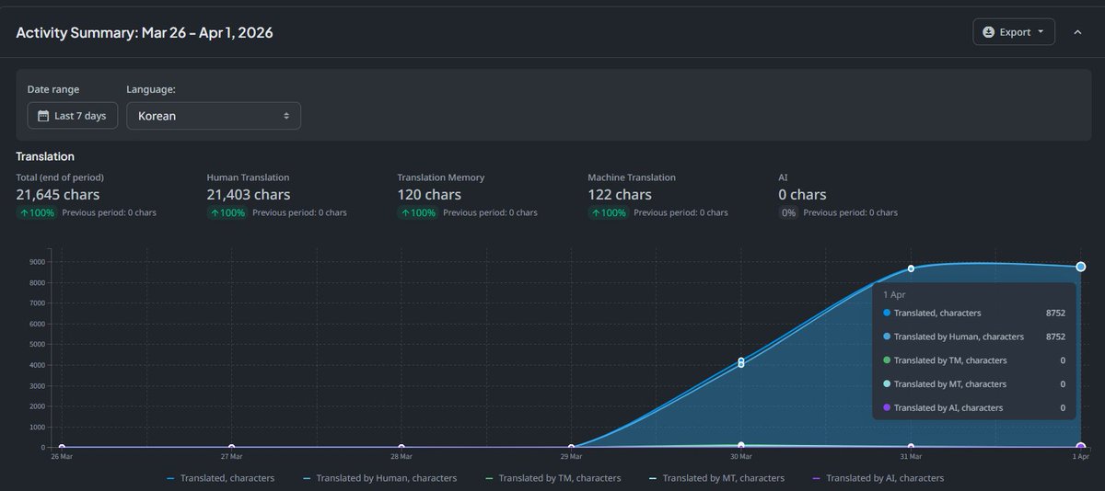Click tooltip row 'Translated by Human, characters'
Screen dimensions: 1105x491
[973, 337]
